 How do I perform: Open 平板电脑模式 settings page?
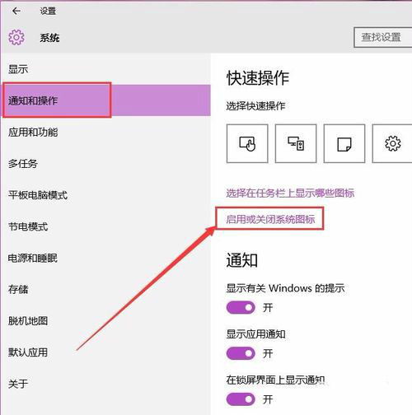tap(38, 195)
